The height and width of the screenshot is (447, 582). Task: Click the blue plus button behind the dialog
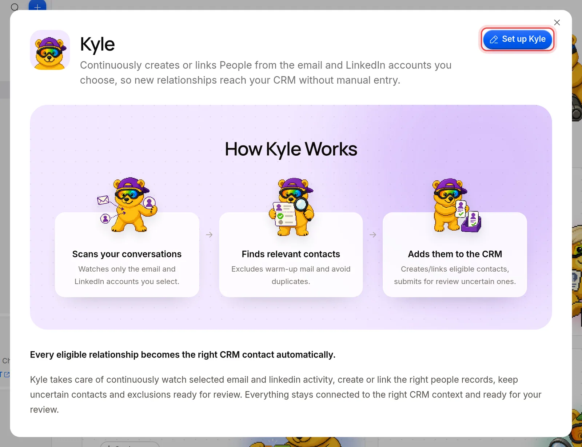tap(37, 5)
